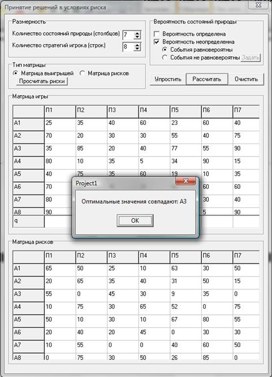Viewport: 272px width, 377px height.
Task: Select game matrix cell A1 under П1
Action: pyautogui.click(x=60, y=124)
